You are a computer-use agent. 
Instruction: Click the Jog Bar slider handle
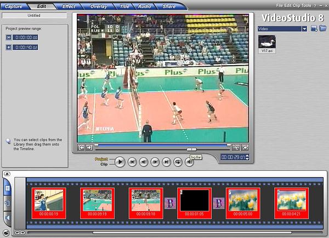coord(191,149)
